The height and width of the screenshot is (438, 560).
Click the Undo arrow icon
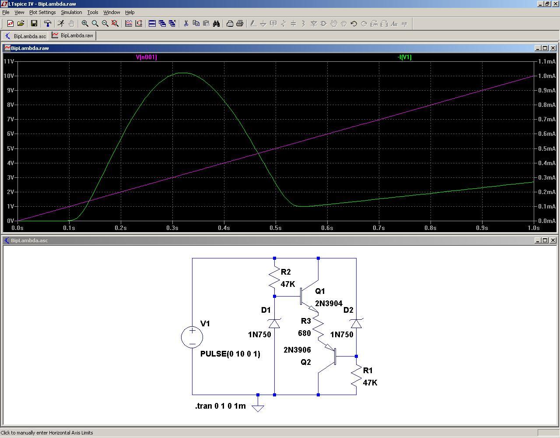pyautogui.click(x=354, y=24)
